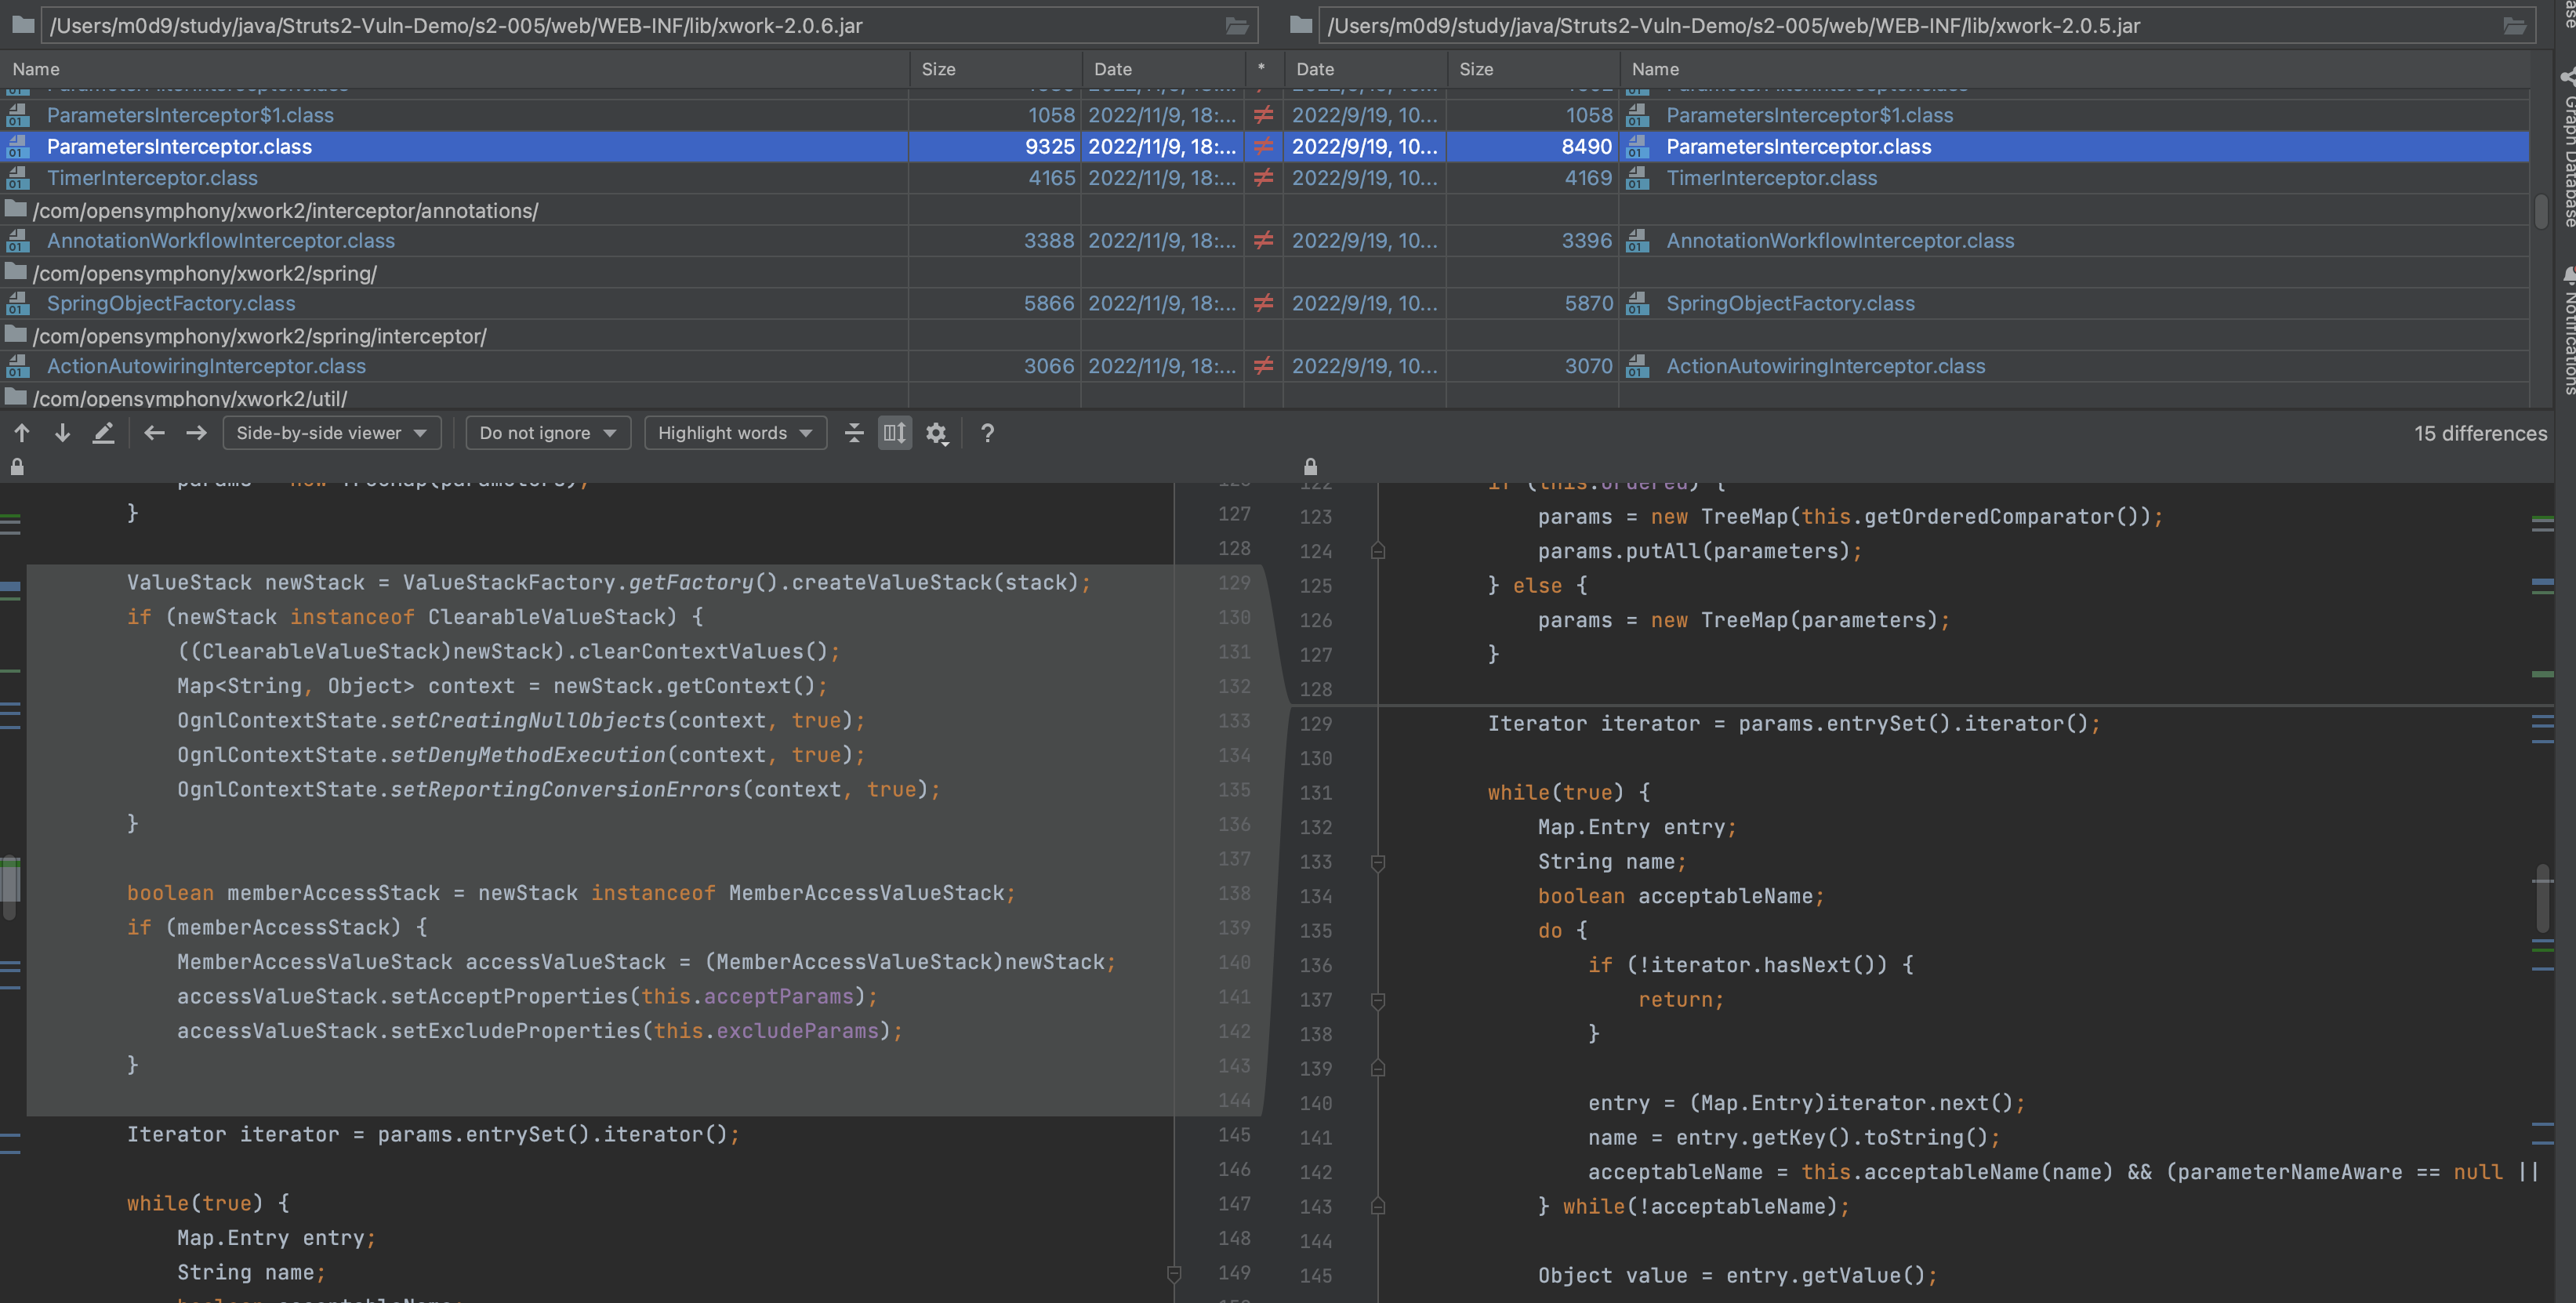Collapse code fold marker at line 124
This screenshot has height=1303, width=2576.
pos(1377,551)
